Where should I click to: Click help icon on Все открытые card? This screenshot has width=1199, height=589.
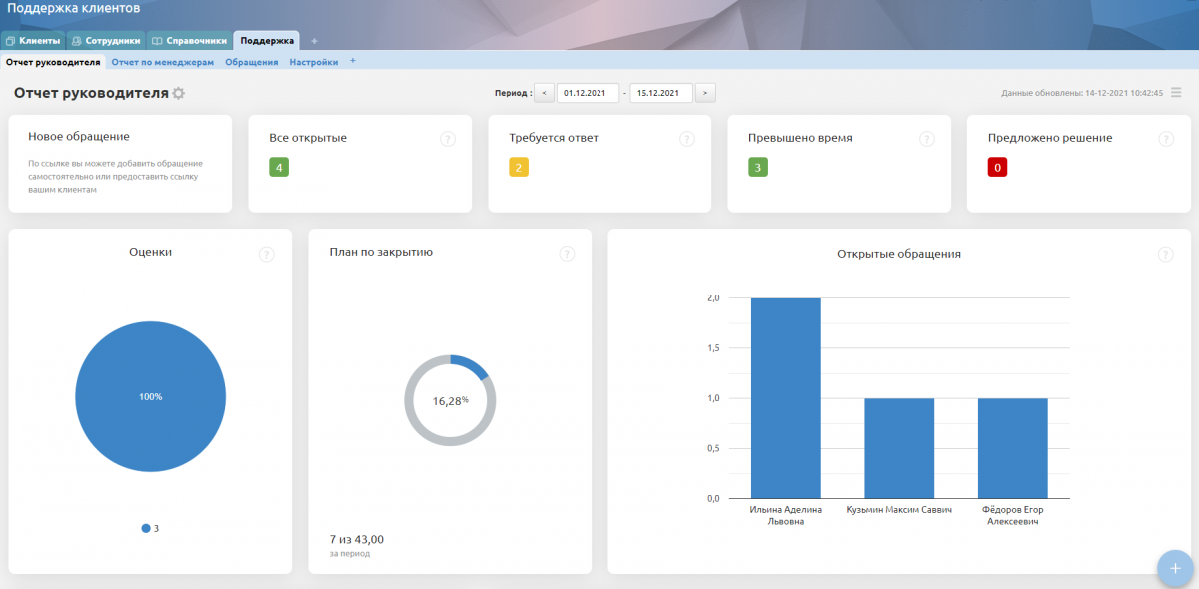point(448,139)
